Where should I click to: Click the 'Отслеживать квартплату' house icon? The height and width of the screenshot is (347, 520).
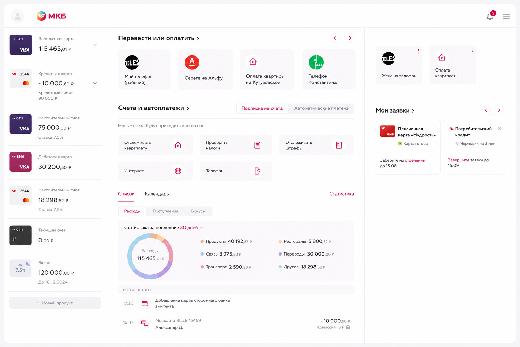pyautogui.click(x=178, y=145)
